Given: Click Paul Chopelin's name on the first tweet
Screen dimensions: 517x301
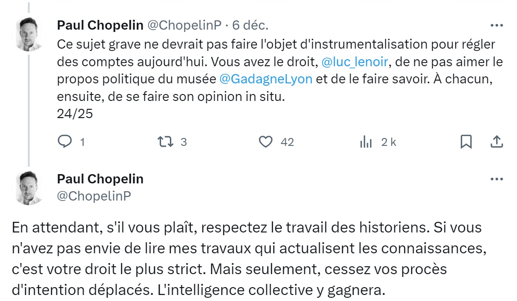Looking at the screenshot, I should [x=100, y=25].
